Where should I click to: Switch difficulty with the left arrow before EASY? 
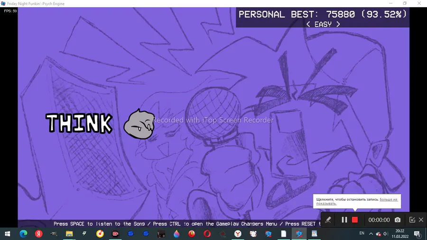tap(308, 24)
